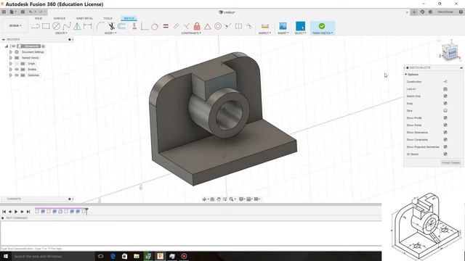Select the Offset tool

(x=121, y=26)
